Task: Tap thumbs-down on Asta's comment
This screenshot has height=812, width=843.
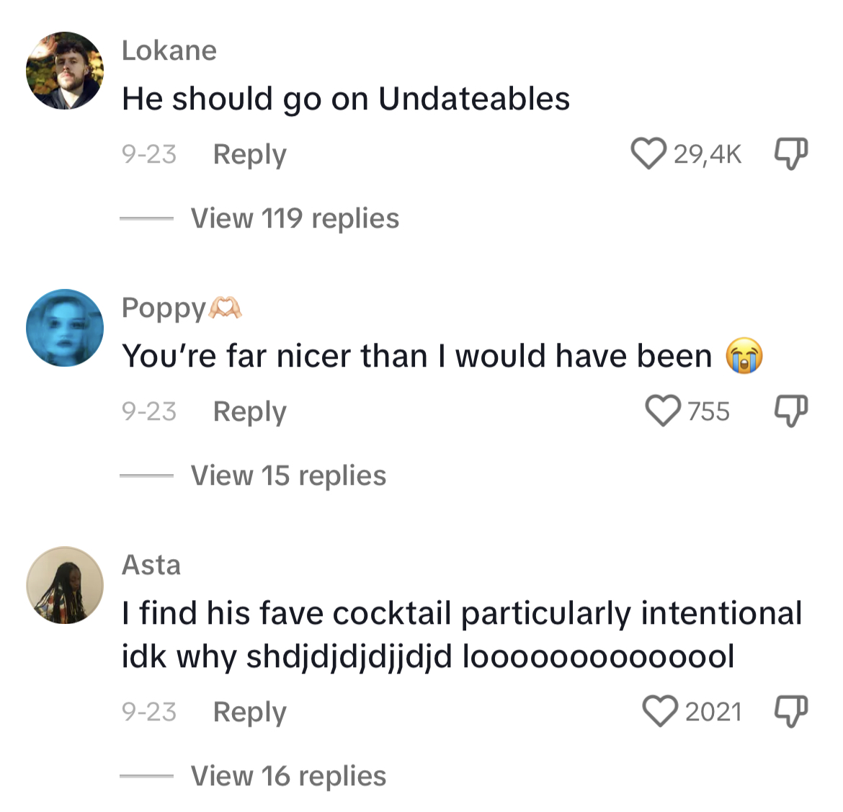Action: click(791, 711)
